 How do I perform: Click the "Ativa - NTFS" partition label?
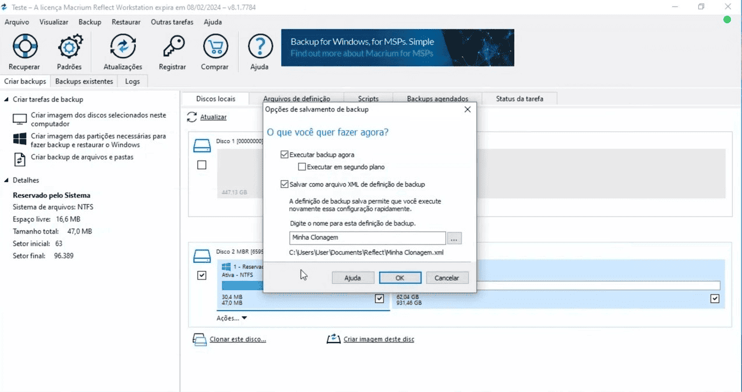coord(238,275)
